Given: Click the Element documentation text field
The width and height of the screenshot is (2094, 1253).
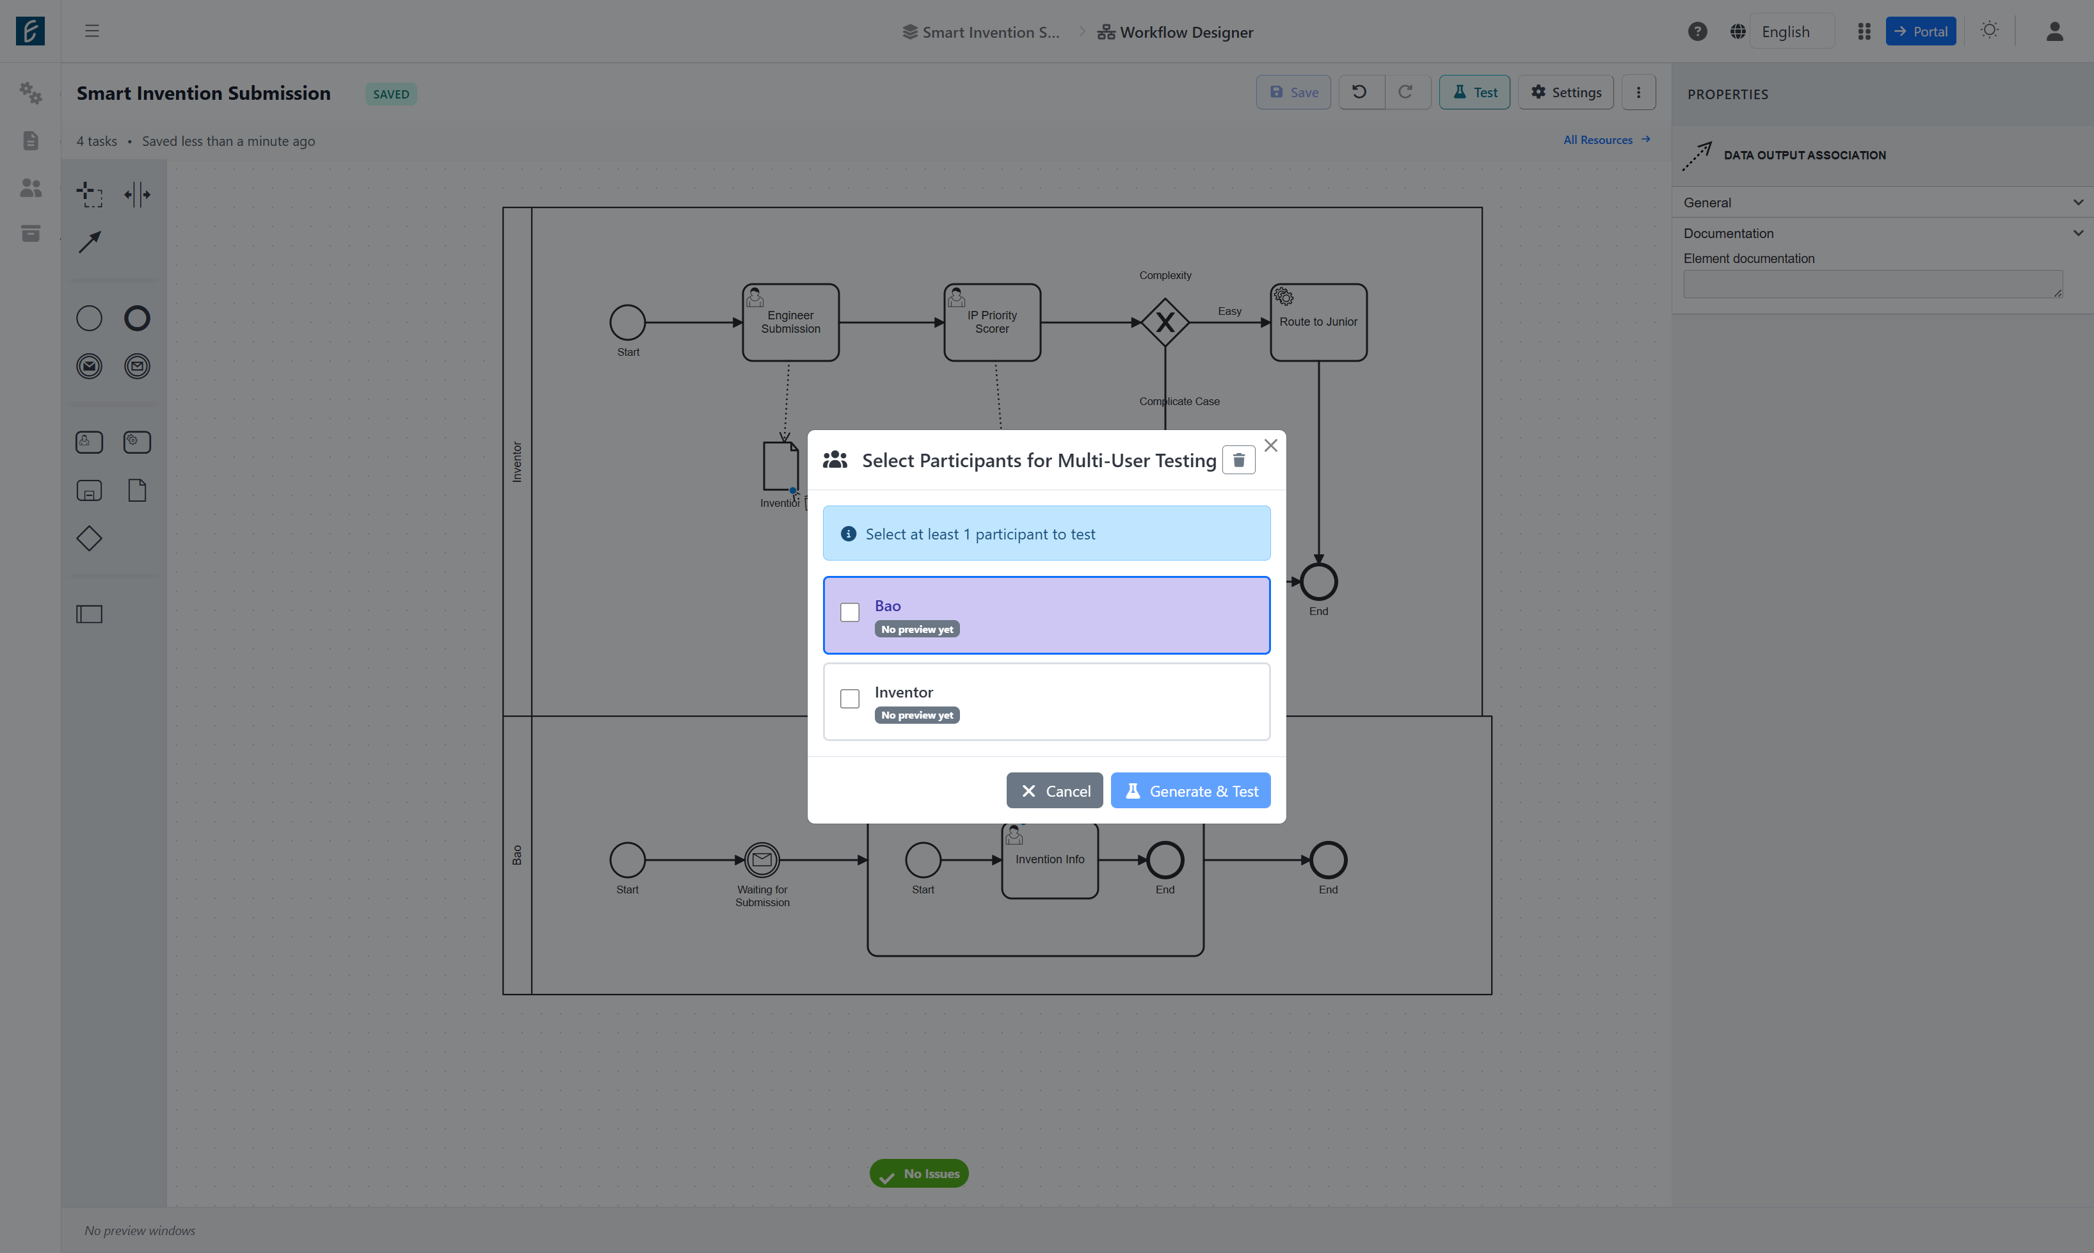Looking at the screenshot, I should click(1873, 283).
